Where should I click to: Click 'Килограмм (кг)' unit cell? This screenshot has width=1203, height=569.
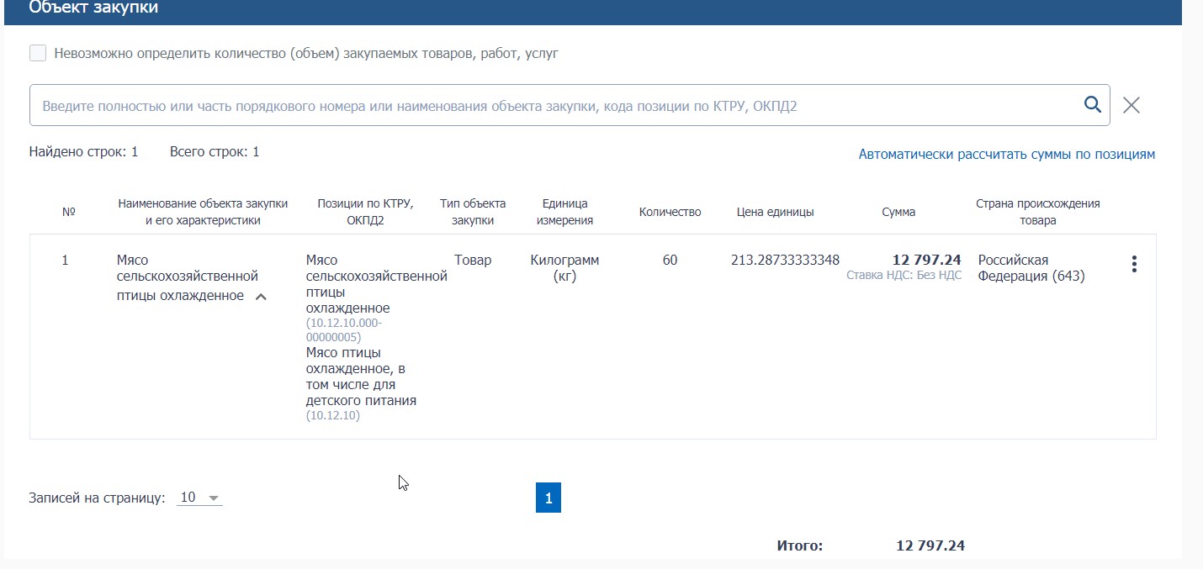(x=564, y=268)
